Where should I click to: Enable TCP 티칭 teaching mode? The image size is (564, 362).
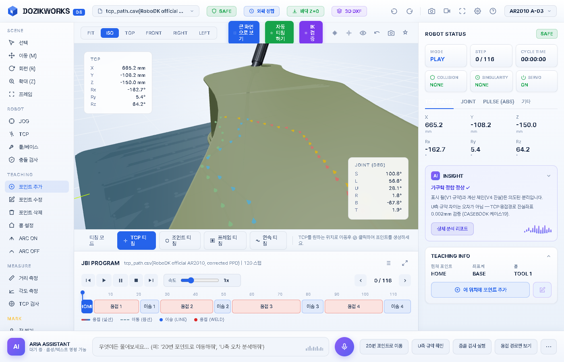[x=136, y=241]
